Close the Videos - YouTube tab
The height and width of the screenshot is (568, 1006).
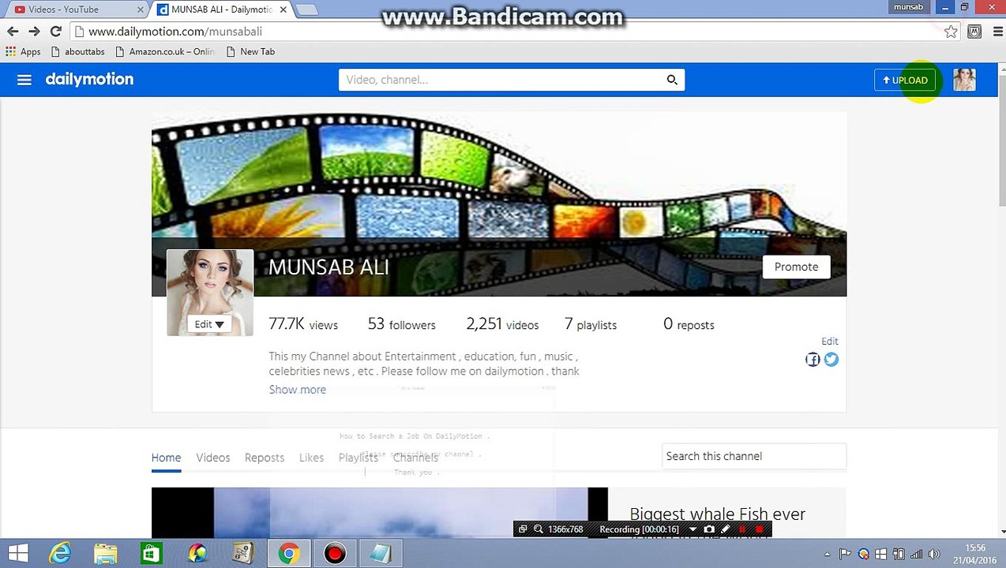141,9
